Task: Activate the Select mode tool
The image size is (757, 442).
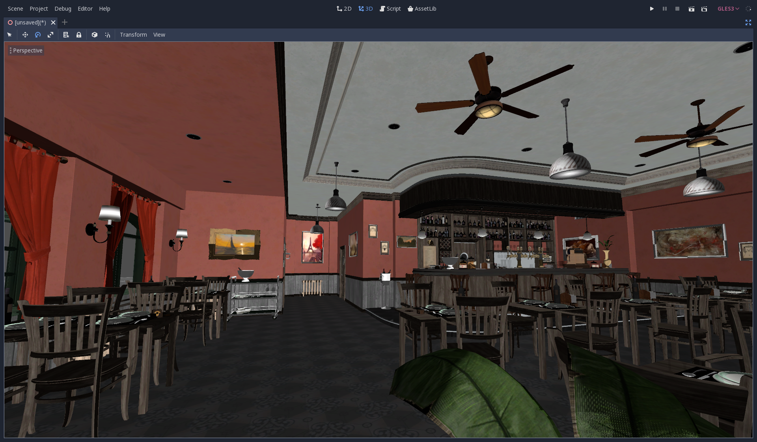Action: (x=9, y=35)
